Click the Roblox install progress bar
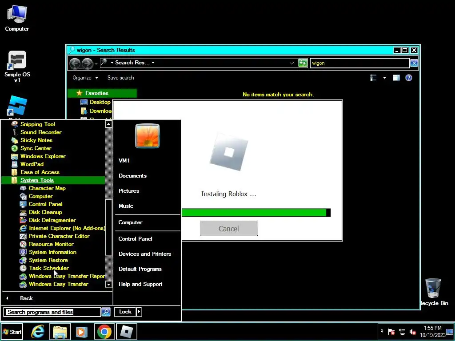 pos(256,213)
